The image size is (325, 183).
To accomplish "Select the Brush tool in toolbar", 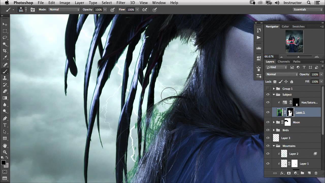I will 5,71.
